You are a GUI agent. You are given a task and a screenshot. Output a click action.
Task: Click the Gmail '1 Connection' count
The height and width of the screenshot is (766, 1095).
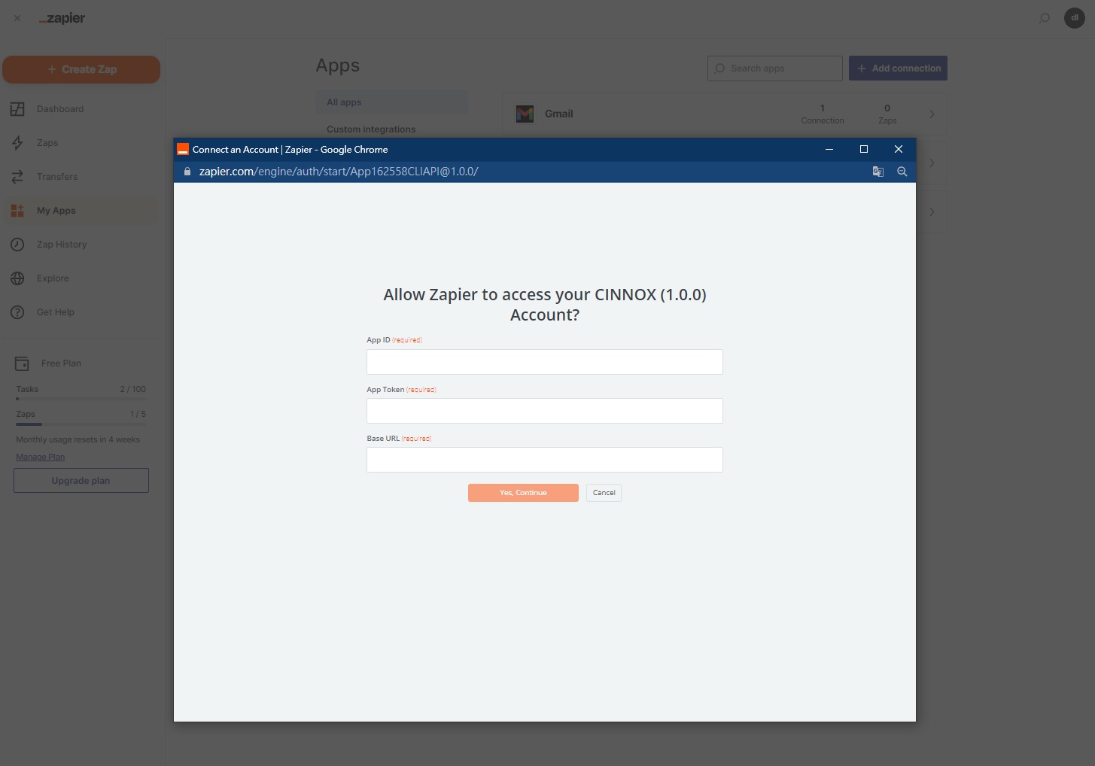823,114
